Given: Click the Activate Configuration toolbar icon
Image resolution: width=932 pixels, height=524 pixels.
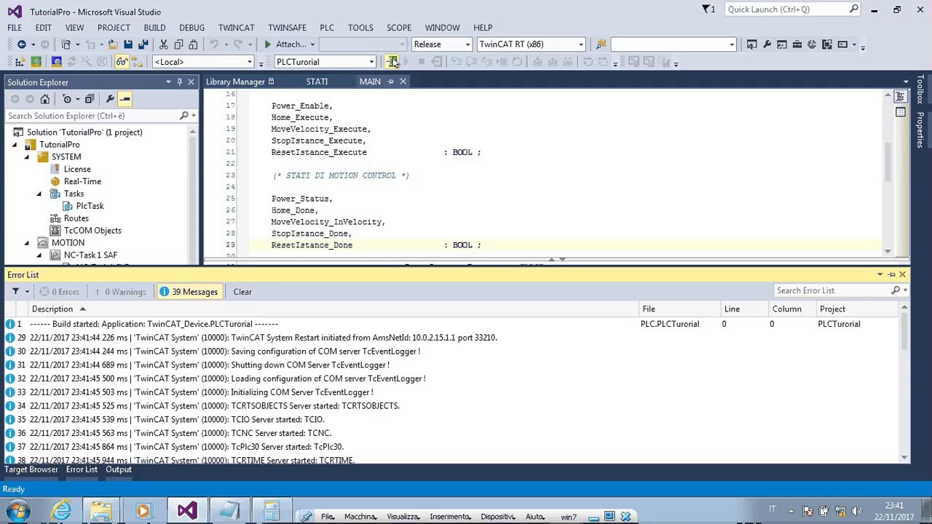Looking at the screenshot, I should point(20,62).
